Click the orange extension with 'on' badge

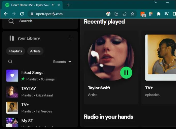143,14
